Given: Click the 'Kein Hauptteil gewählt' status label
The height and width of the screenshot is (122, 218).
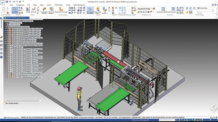Looking at the screenshot, I should tap(12, 103).
